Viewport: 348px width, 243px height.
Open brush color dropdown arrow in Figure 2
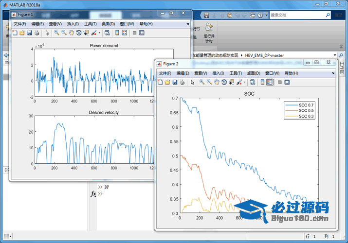[x=245, y=82]
